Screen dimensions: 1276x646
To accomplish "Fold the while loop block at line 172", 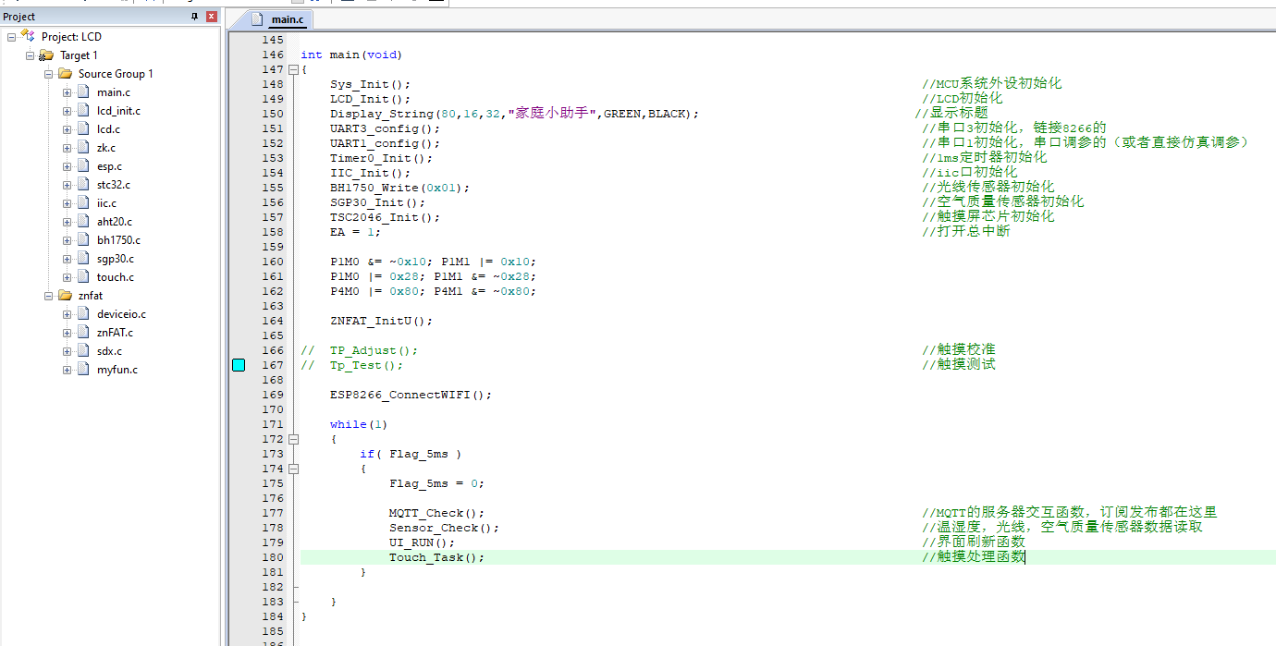I will pos(293,439).
